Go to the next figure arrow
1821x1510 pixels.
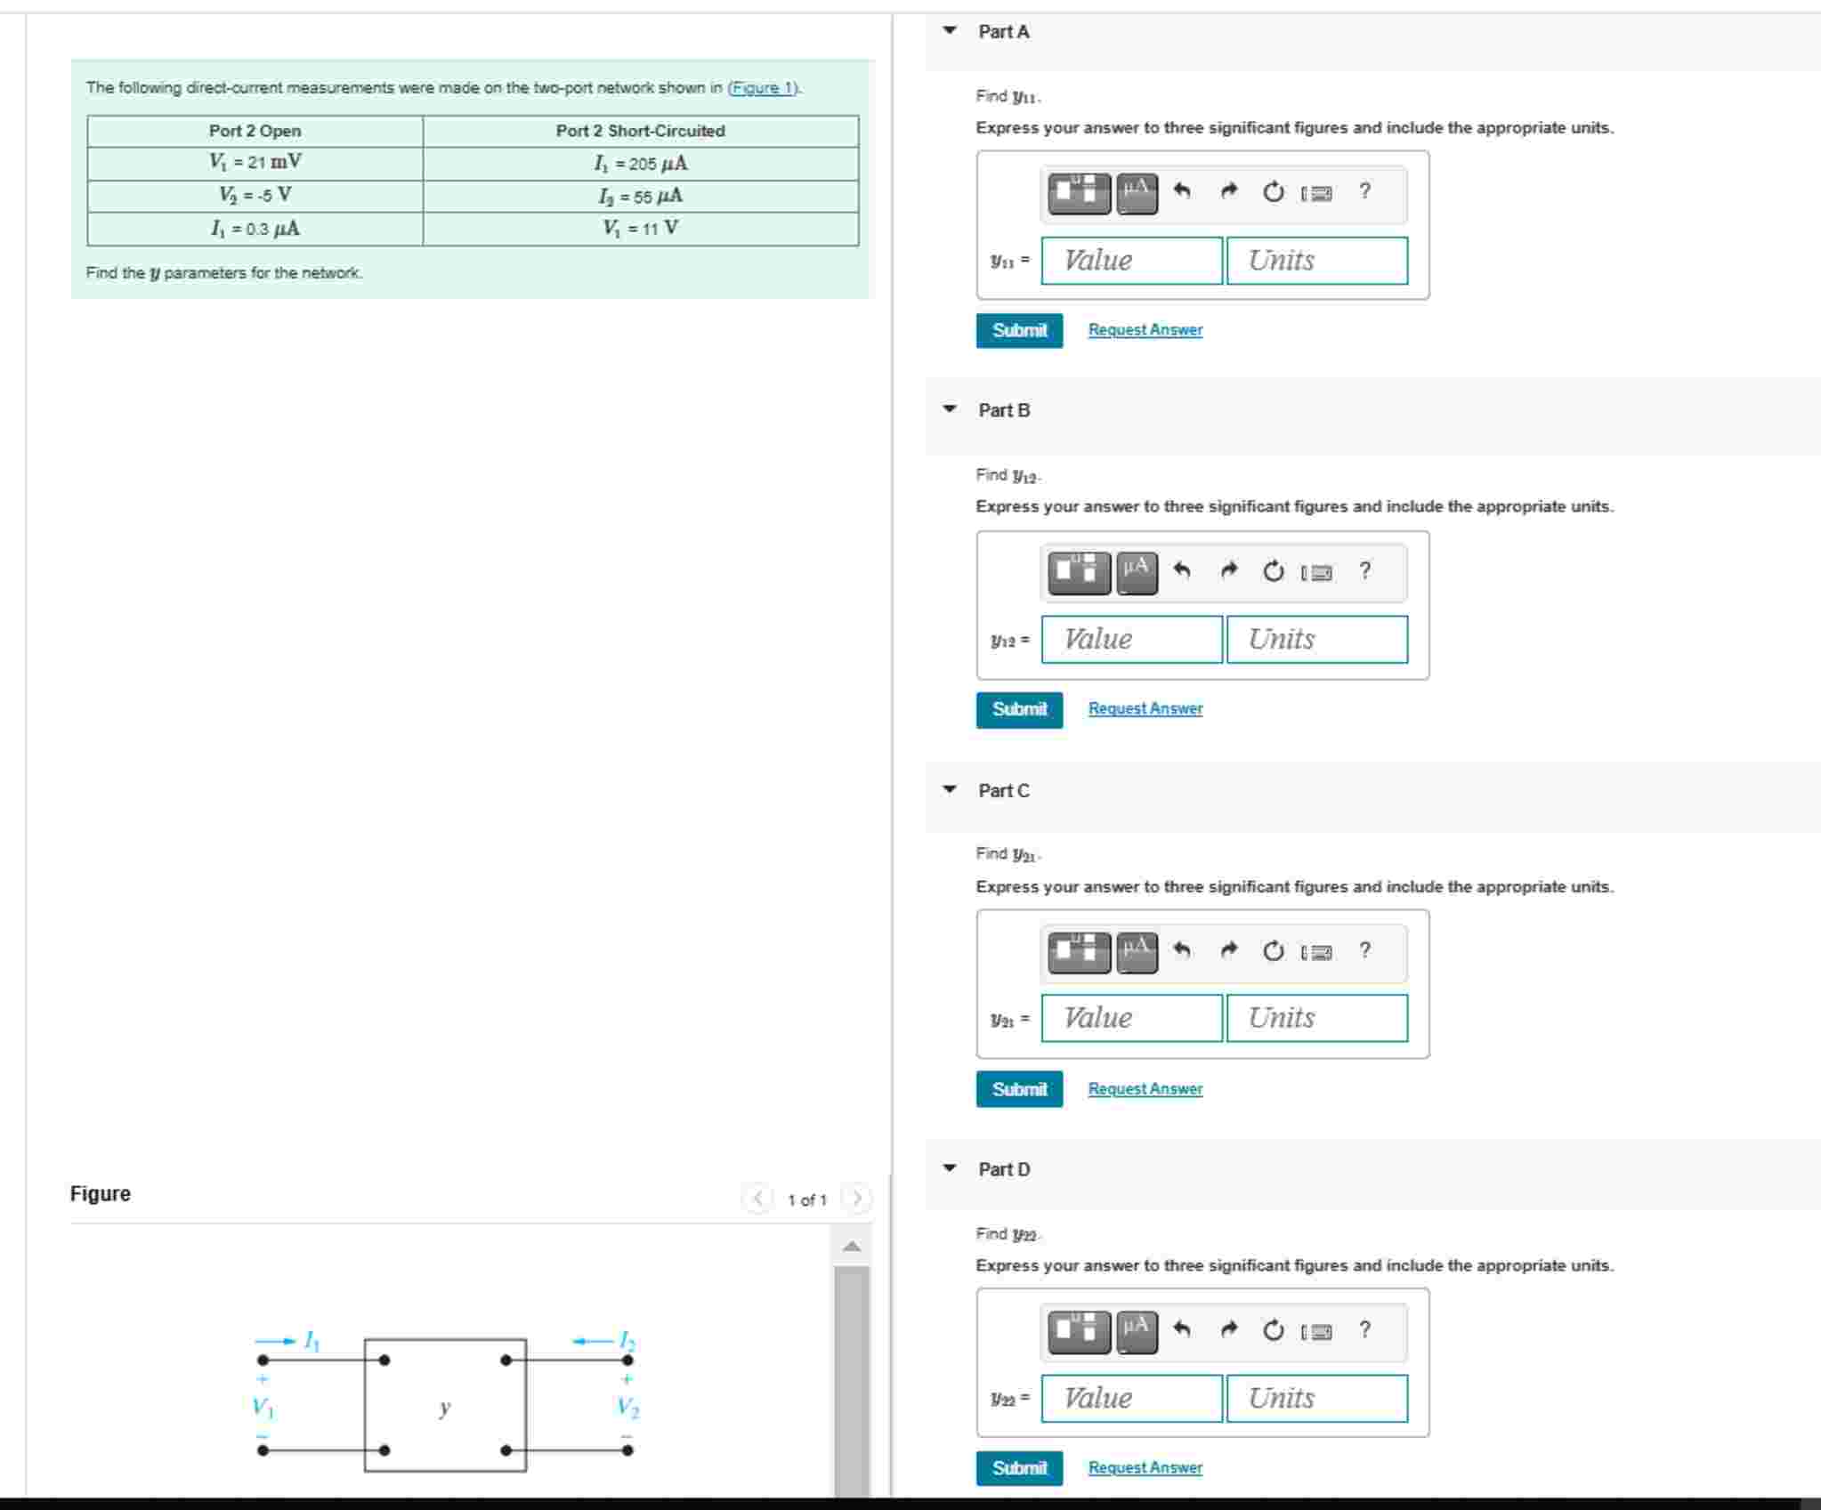tap(856, 1199)
